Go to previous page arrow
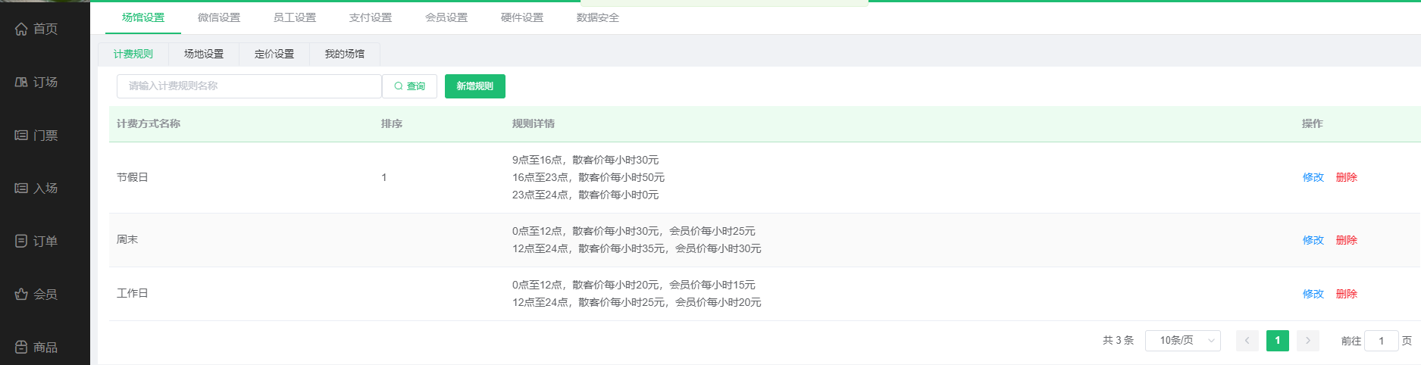 1247,341
